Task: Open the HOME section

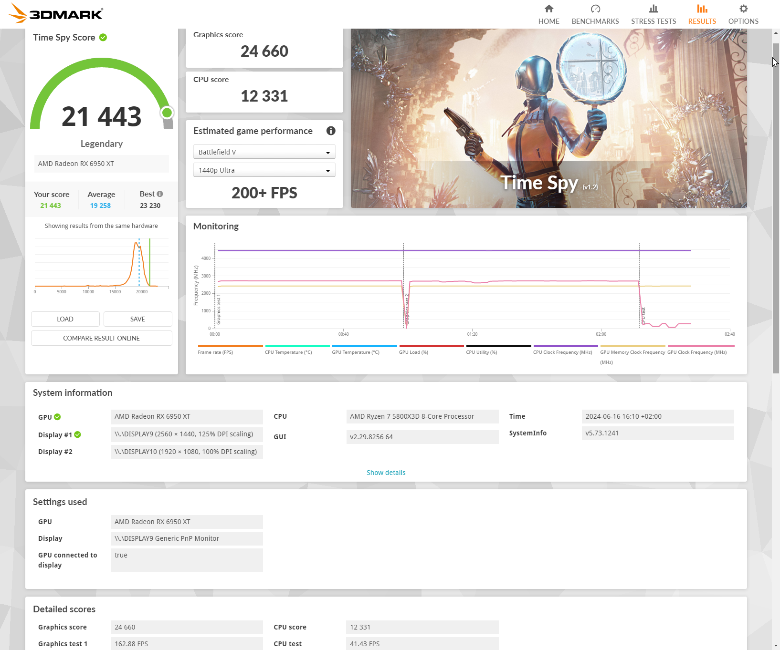Action: 548,15
